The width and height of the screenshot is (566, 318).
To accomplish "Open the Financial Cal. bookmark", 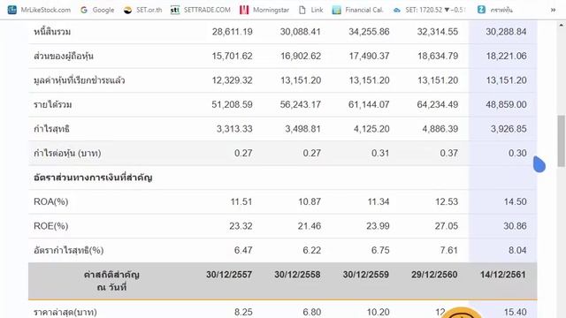I will click(x=357, y=10).
